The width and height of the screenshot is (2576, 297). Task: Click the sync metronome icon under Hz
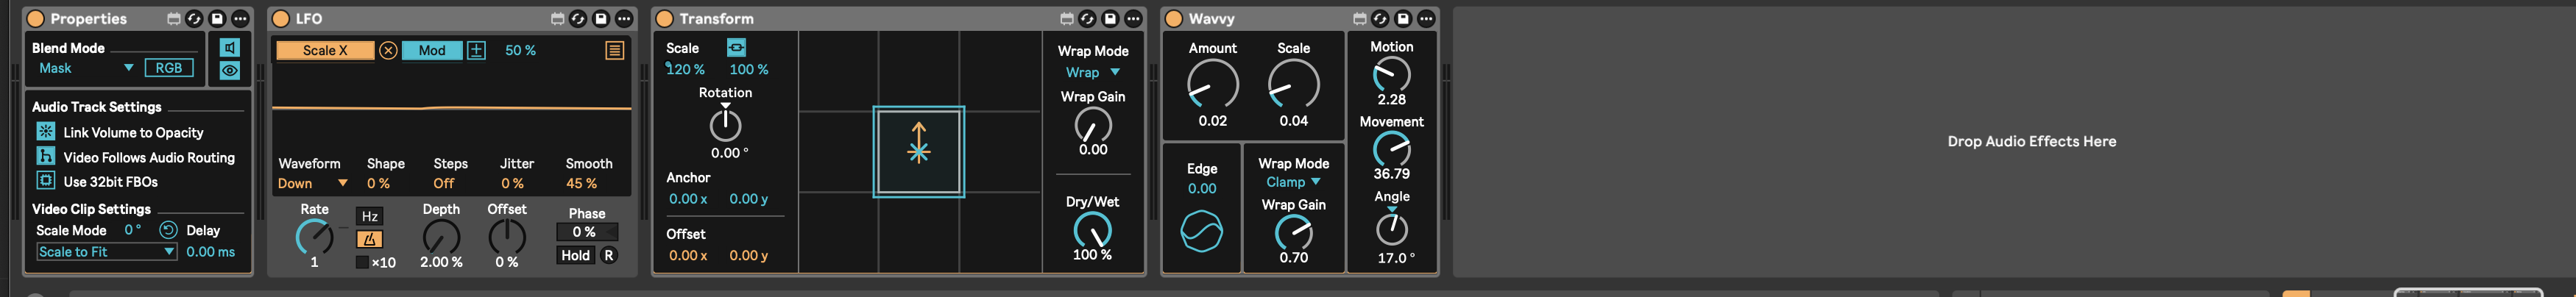[x=369, y=239]
